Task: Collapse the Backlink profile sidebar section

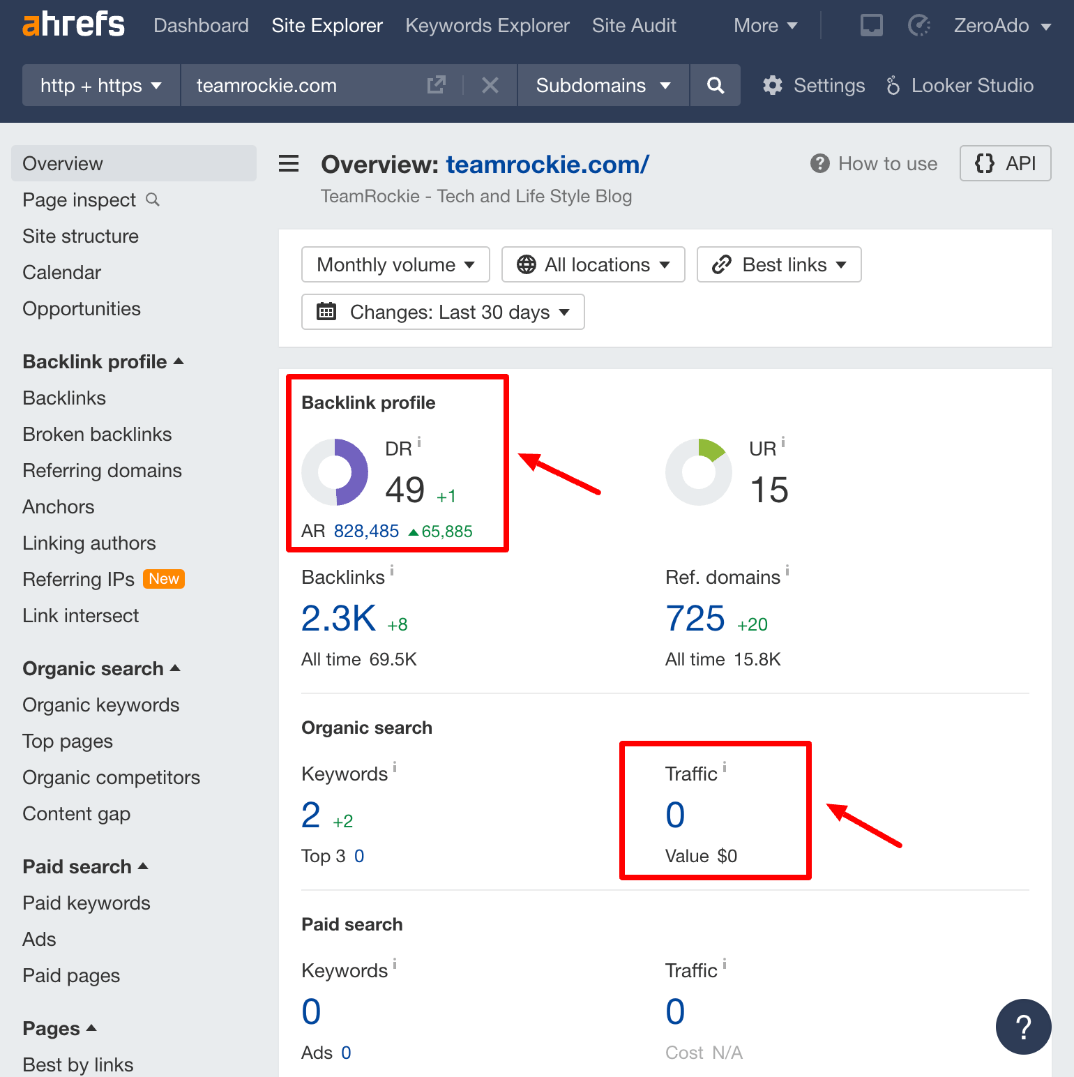Action: click(103, 361)
